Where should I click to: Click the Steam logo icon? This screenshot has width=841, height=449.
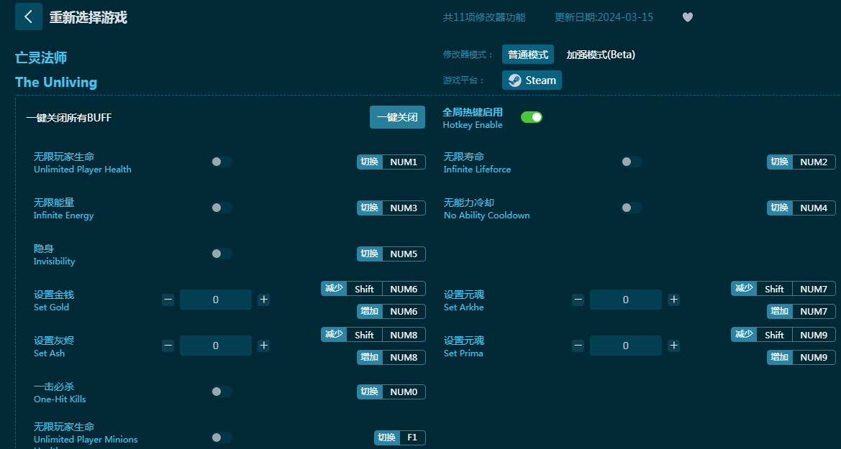515,80
